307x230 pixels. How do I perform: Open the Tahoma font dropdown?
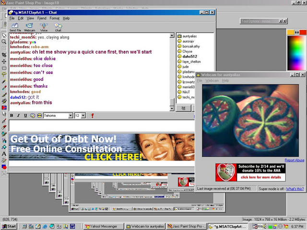(x=71, y=115)
